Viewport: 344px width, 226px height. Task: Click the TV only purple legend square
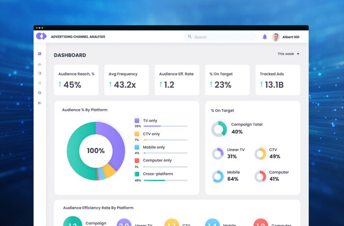click(137, 120)
